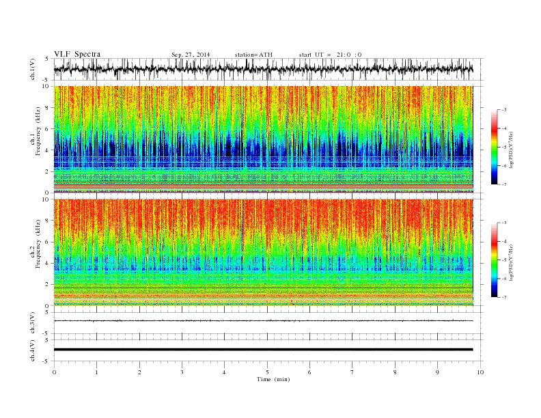Select the date text "Sep. 27, 2014"
Viewport: 541px width, 418px height.
tap(191, 55)
